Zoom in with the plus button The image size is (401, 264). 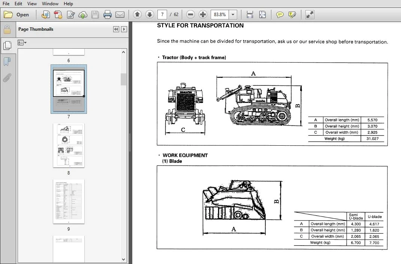pyautogui.click(x=203, y=15)
